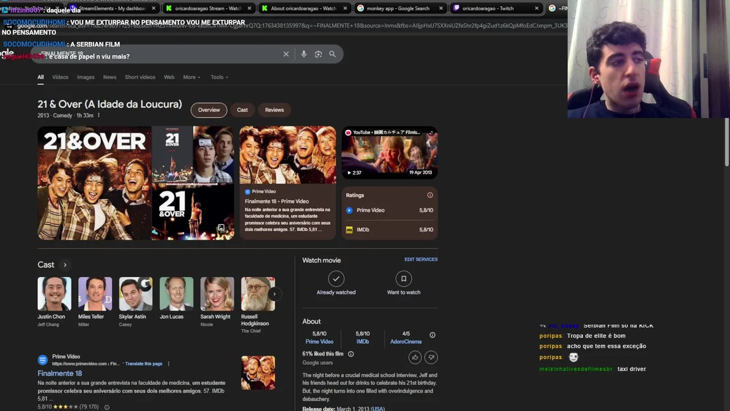The image size is (730, 411).
Task: Switch to Videos results tab
Action: [60, 77]
